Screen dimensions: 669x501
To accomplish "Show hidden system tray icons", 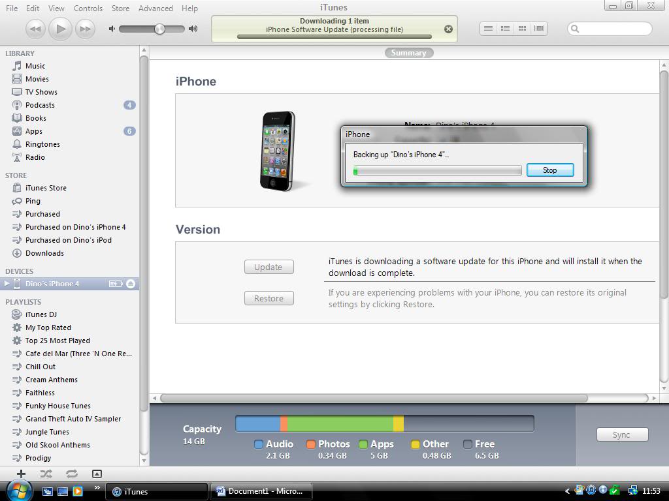I will tap(567, 491).
